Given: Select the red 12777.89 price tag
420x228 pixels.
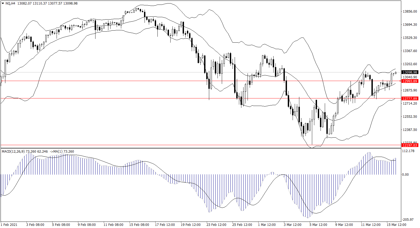Looking at the screenshot, I should pos(410,98).
